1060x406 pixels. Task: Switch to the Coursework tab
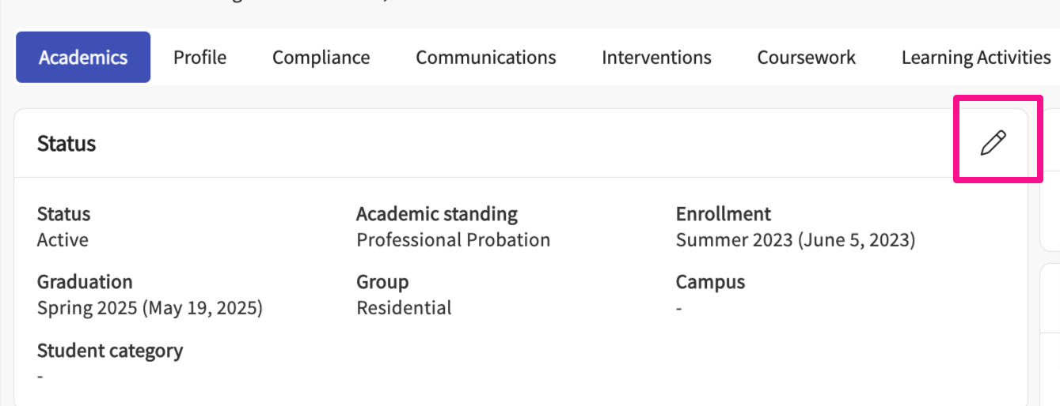tap(806, 58)
